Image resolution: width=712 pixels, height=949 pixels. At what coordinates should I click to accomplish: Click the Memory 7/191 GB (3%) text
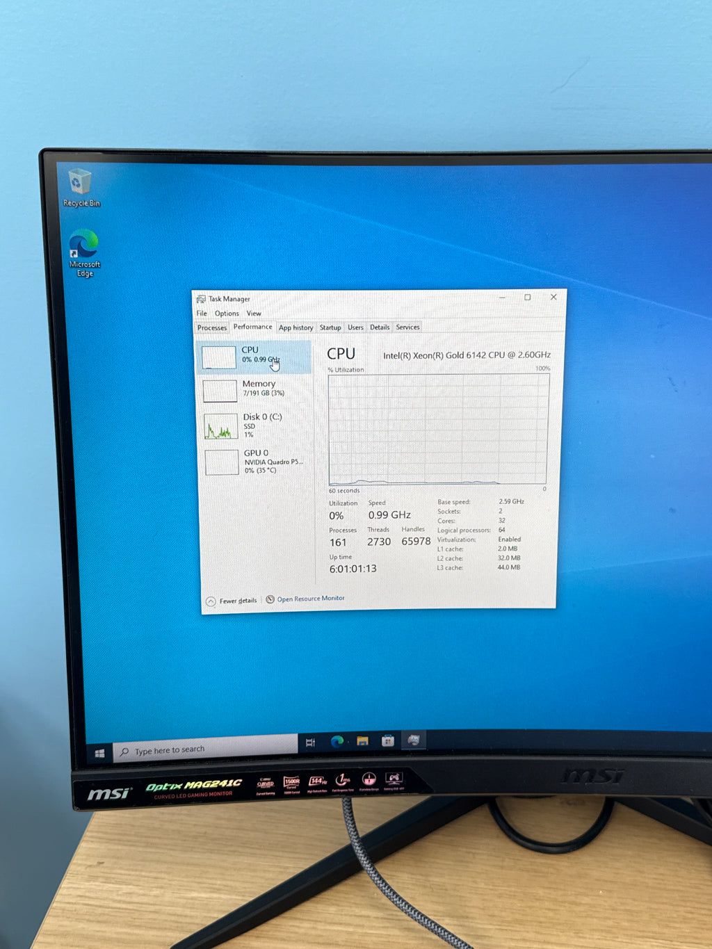tap(264, 394)
